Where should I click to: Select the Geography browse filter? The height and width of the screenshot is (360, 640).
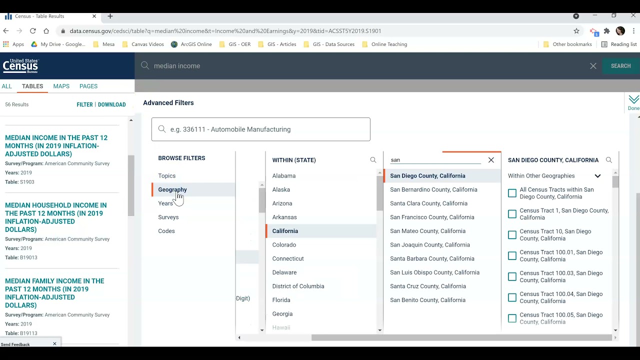tap(193, 189)
